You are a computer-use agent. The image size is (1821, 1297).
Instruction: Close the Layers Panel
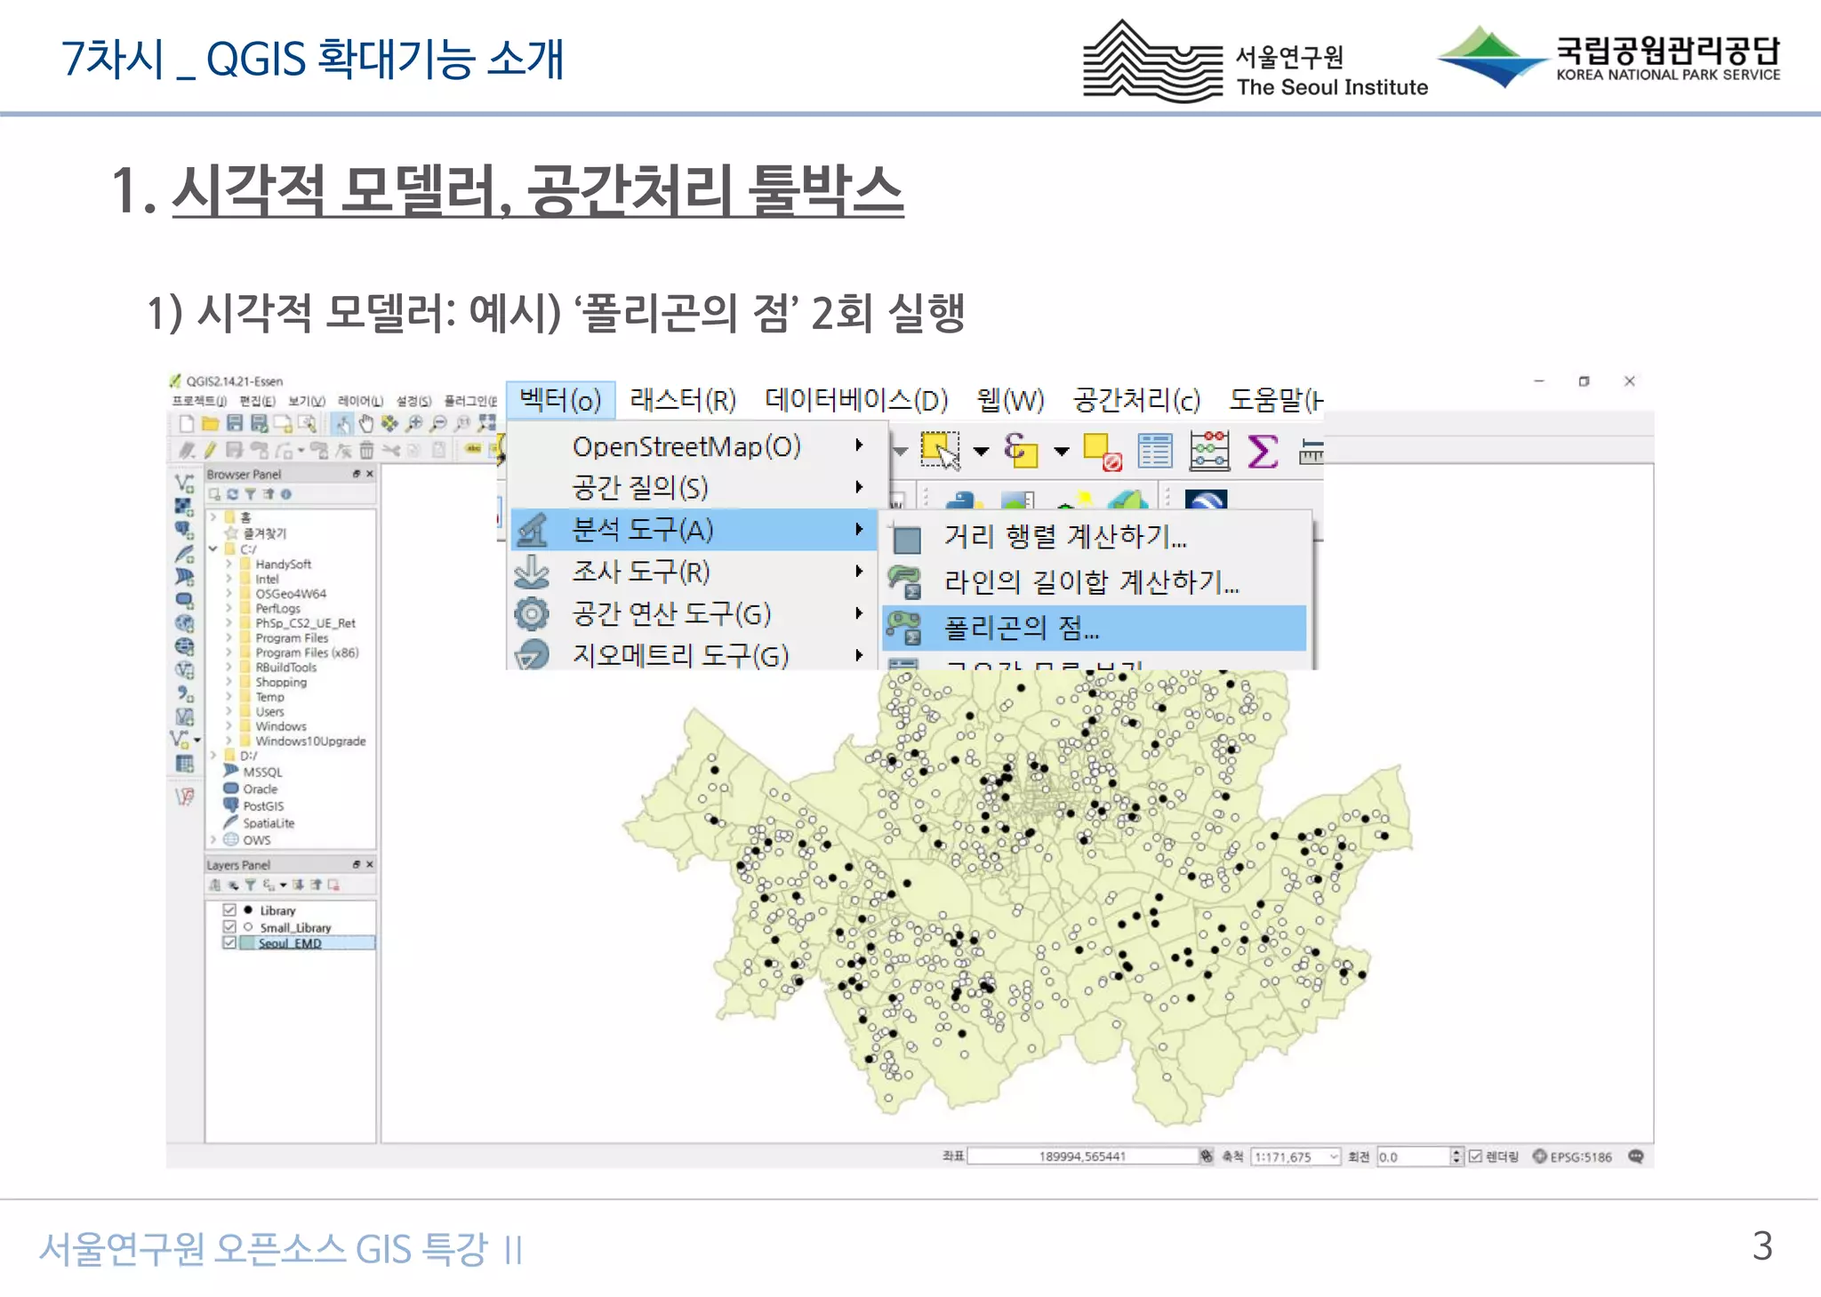(370, 865)
